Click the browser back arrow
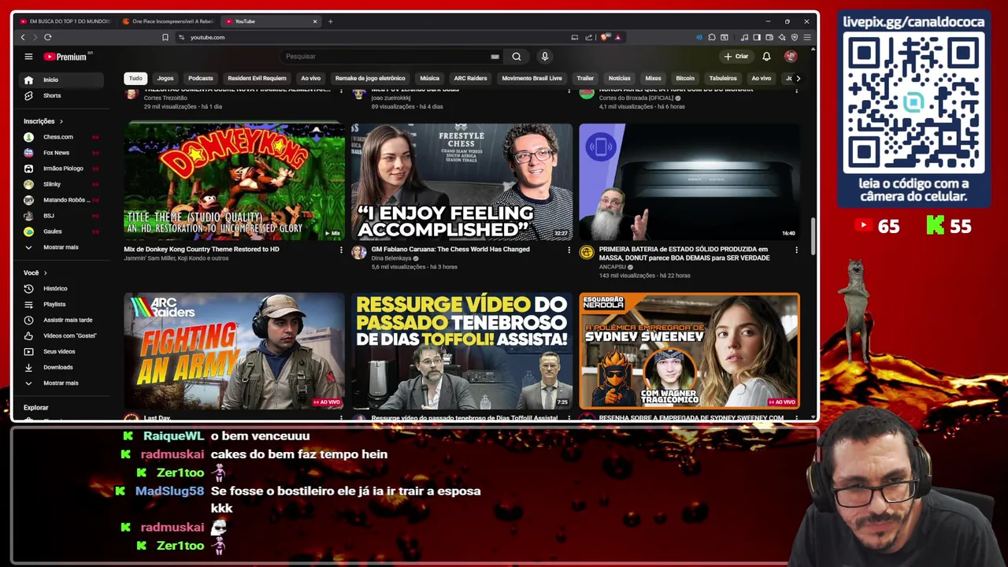The image size is (1008, 567). (x=23, y=37)
